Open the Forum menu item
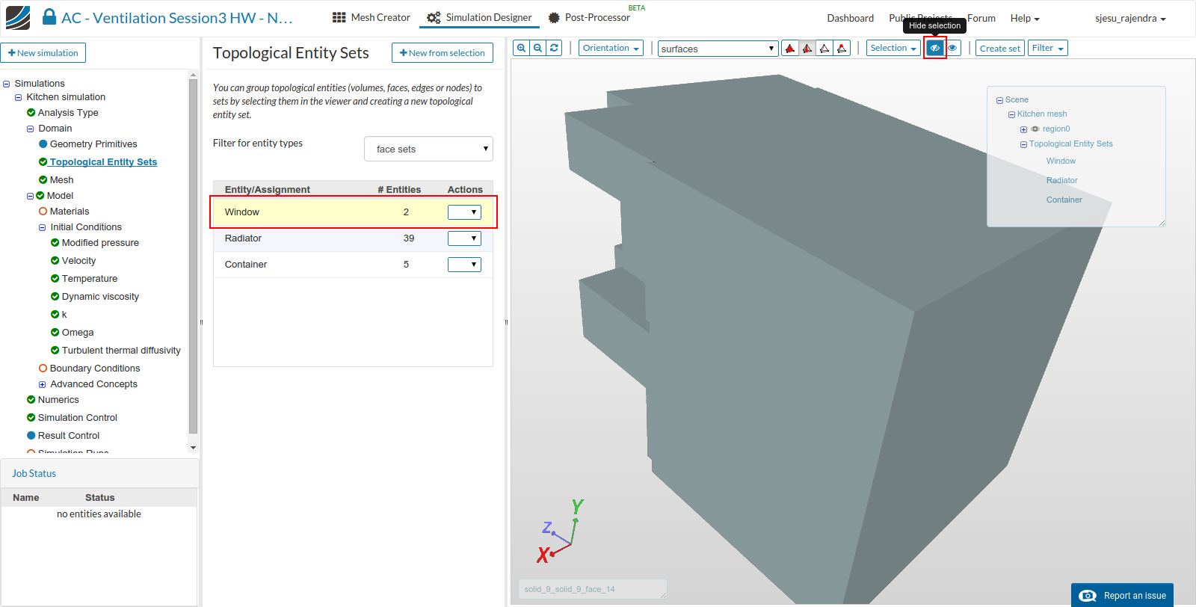Image resolution: width=1196 pixels, height=607 pixels. tap(981, 18)
